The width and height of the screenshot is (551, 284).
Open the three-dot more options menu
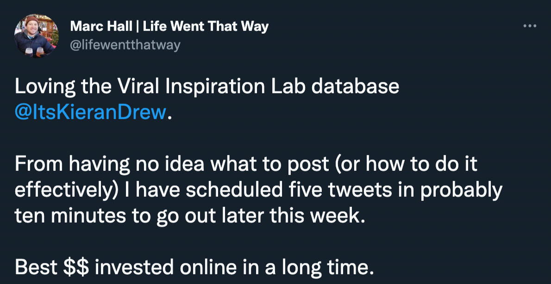[x=529, y=26]
